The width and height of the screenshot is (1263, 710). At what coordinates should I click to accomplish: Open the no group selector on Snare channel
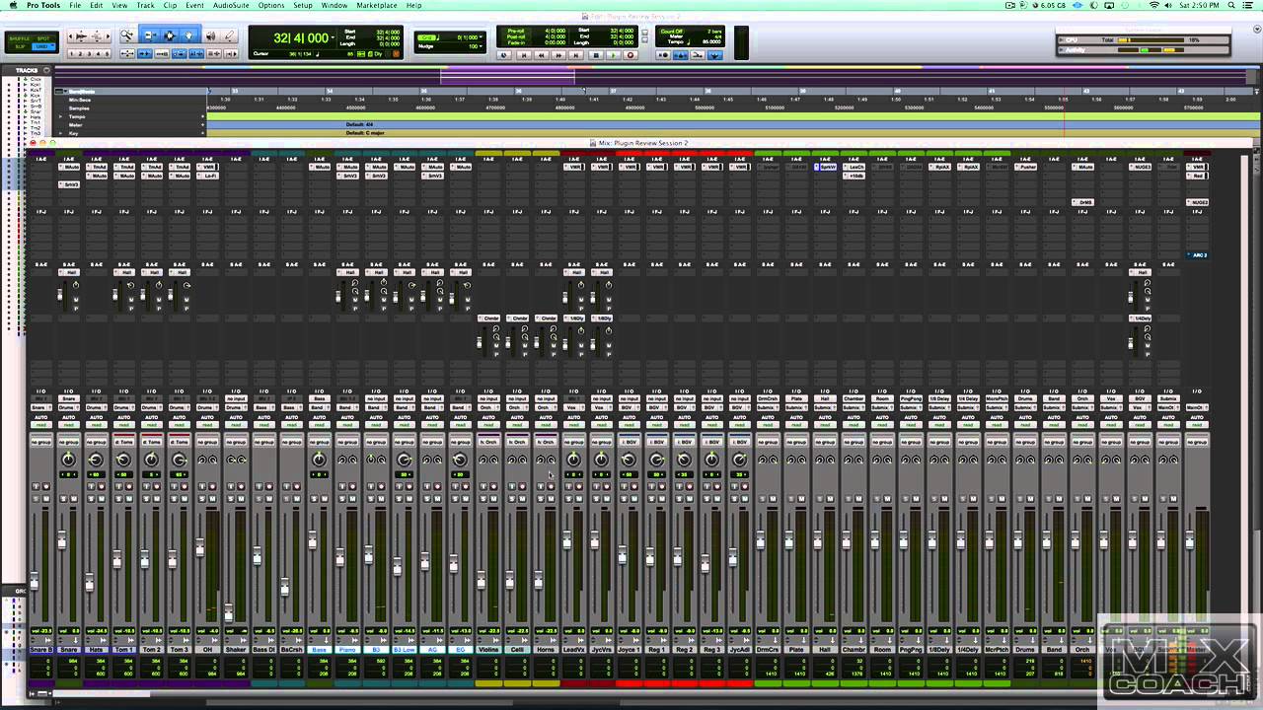(x=68, y=442)
